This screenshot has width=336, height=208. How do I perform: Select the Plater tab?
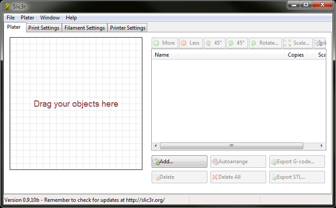pyautogui.click(x=14, y=27)
